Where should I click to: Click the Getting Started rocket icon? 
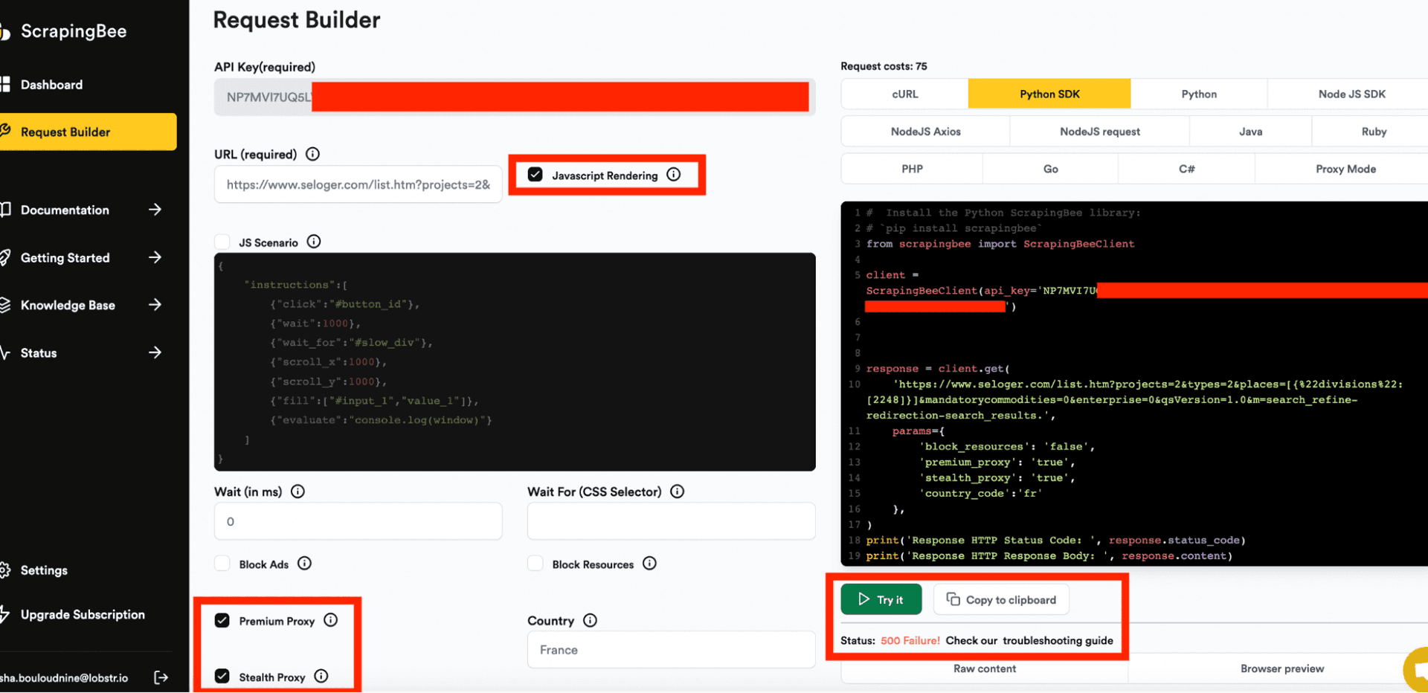coord(5,257)
